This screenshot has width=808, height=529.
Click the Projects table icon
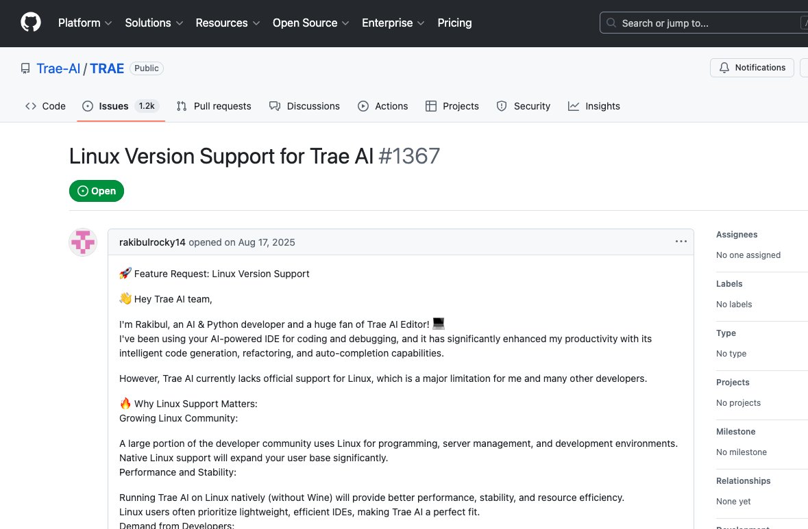pyautogui.click(x=431, y=106)
